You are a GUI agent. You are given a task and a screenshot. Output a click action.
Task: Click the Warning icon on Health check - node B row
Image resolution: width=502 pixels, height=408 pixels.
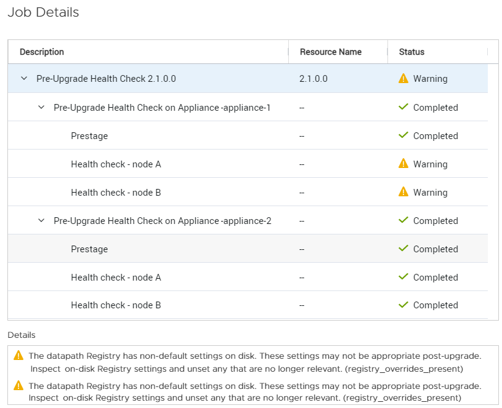tap(403, 192)
